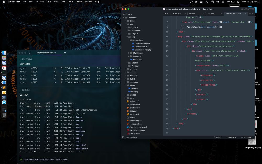Switch to the api.php tab
Screen dimensions: 262x164
[192, 14]
